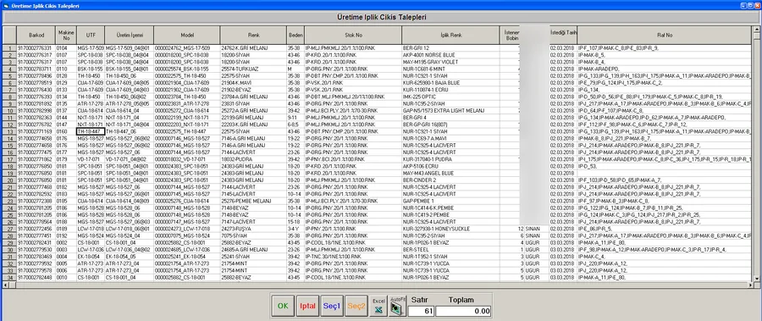Viewport: 762px width, 321px height.
Task: Click size cell M in row 4
Action: tap(295, 69)
